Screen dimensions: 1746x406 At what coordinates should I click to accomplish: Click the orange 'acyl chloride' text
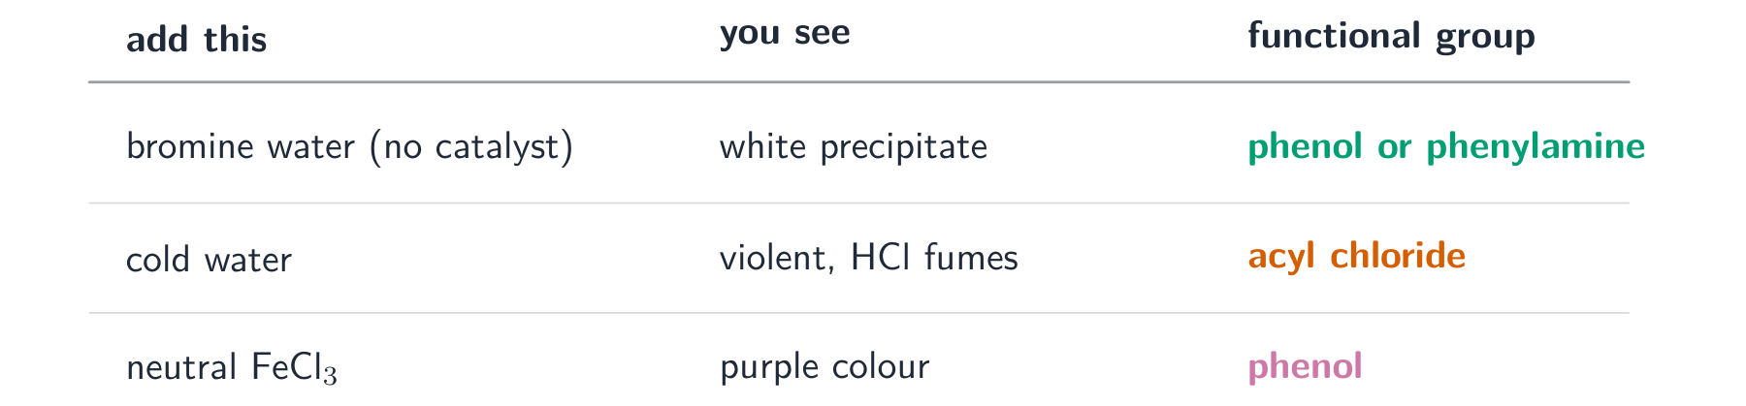(1356, 256)
